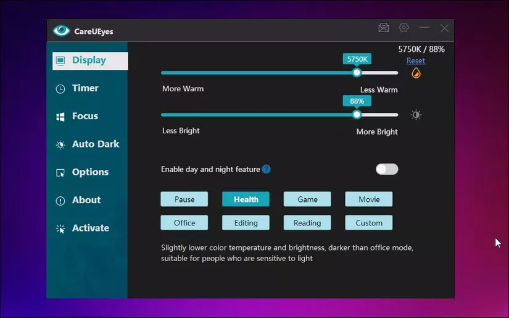Choose the Reading preset button
The image size is (509, 318).
[x=307, y=223]
